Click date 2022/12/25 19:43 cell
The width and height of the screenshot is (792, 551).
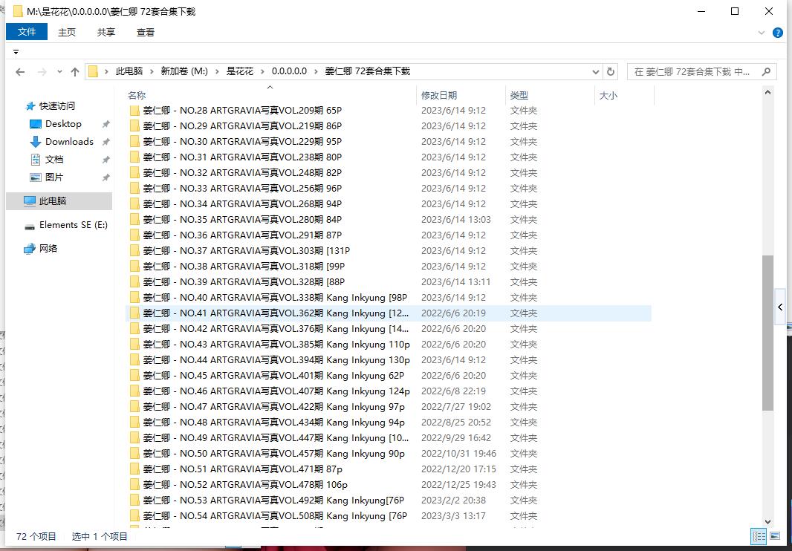[458, 485]
